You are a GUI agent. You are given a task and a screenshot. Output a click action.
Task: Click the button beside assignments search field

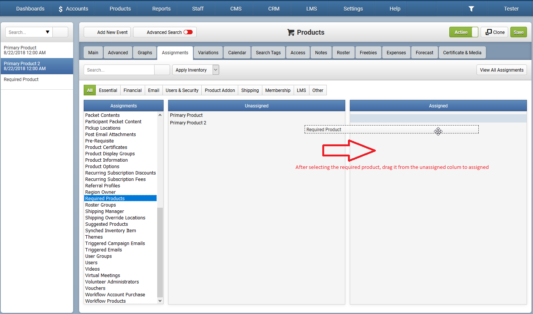pyautogui.click(x=162, y=70)
